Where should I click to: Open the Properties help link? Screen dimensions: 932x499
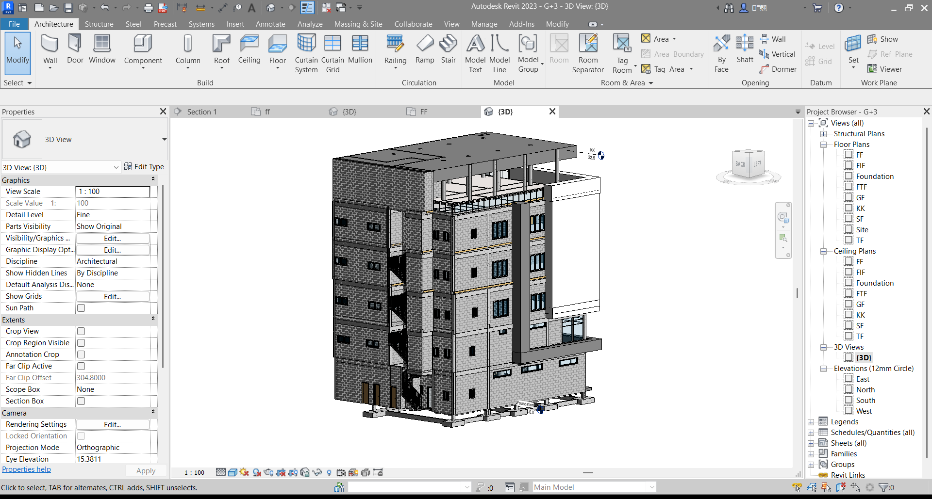(x=26, y=469)
